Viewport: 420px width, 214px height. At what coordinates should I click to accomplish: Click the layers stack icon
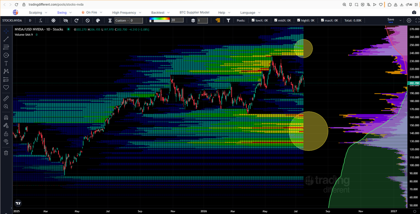pos(193,21)
